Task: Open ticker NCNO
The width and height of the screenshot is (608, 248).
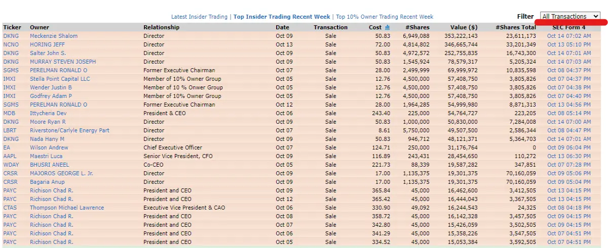Action: [11, 44]
